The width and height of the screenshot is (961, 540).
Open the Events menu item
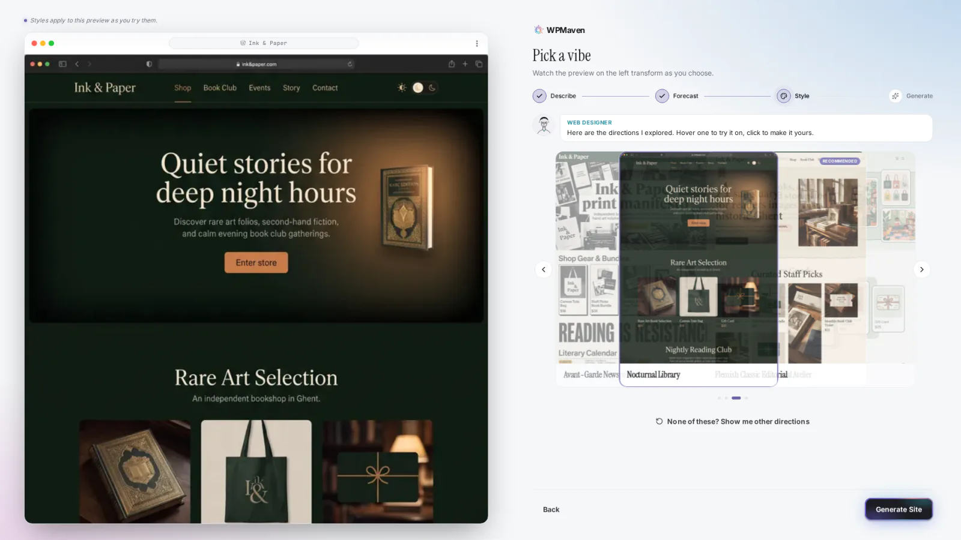[259, 88]
